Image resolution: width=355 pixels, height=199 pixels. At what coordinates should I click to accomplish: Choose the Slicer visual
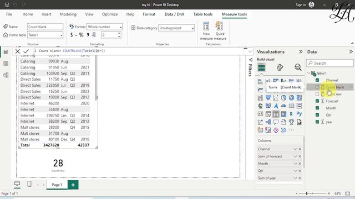pyautogui.click(x=268, y=114)
